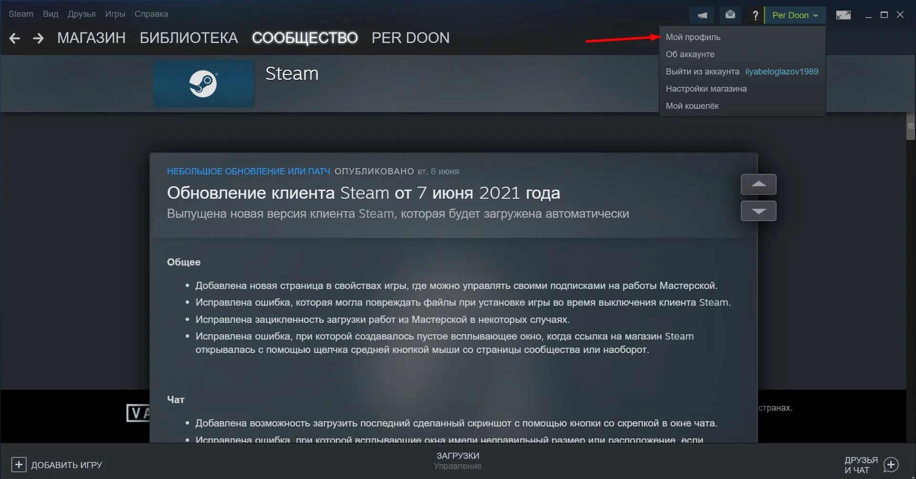Click the page vertical scrollbar handle
Viewport: 916px width, 479px height.
pyautogui.click(x=911, y=126)
